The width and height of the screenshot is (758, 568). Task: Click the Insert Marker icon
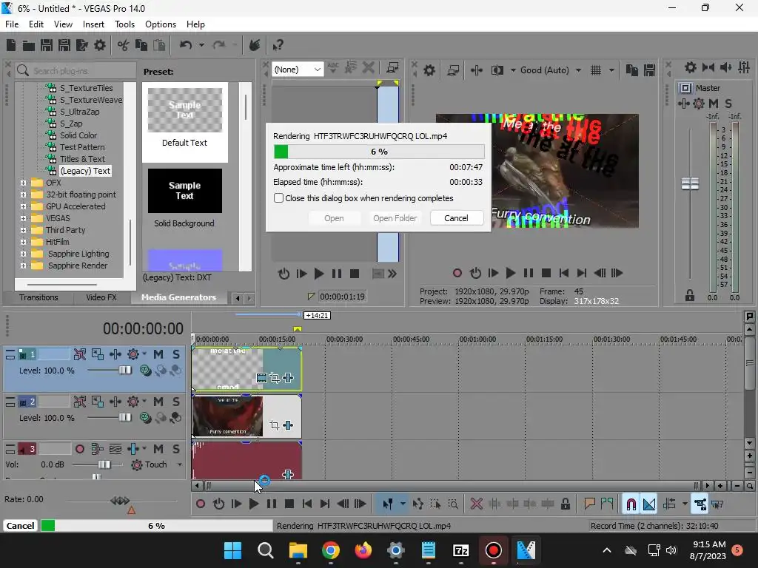[x=589, y=504]
